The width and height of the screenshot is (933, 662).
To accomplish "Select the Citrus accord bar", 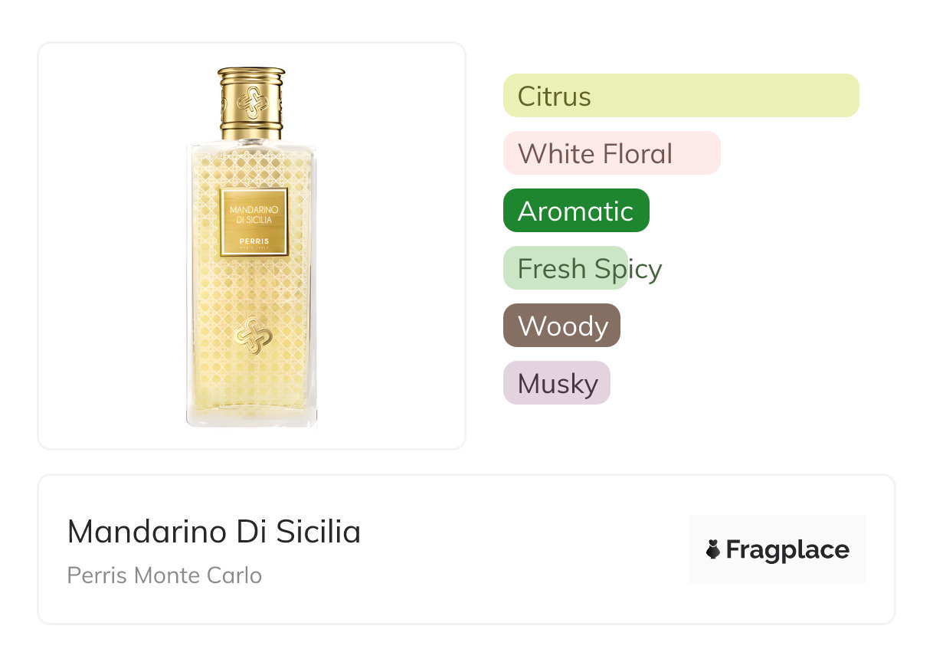I will click(680, 96).
